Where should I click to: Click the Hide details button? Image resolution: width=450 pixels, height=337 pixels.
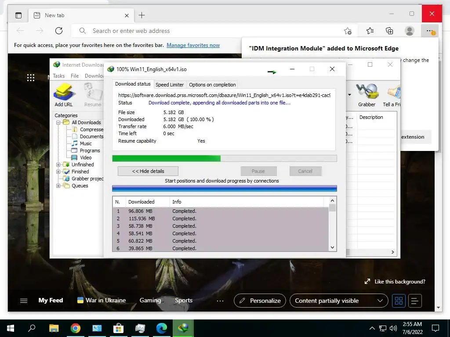(148, 171)
